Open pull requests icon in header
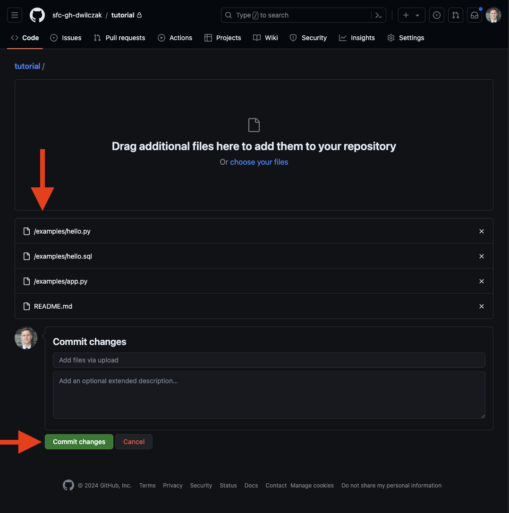 [x=456, y=15]
